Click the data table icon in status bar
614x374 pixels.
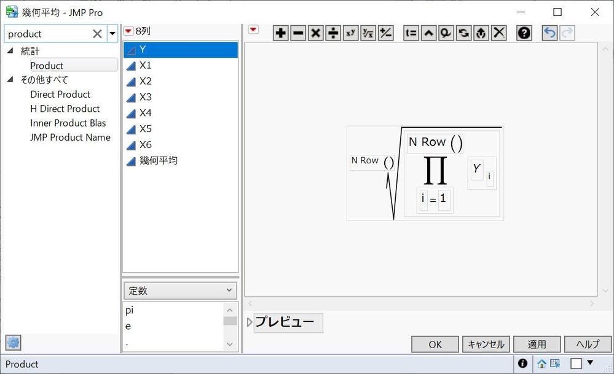[x=555, y=364]
